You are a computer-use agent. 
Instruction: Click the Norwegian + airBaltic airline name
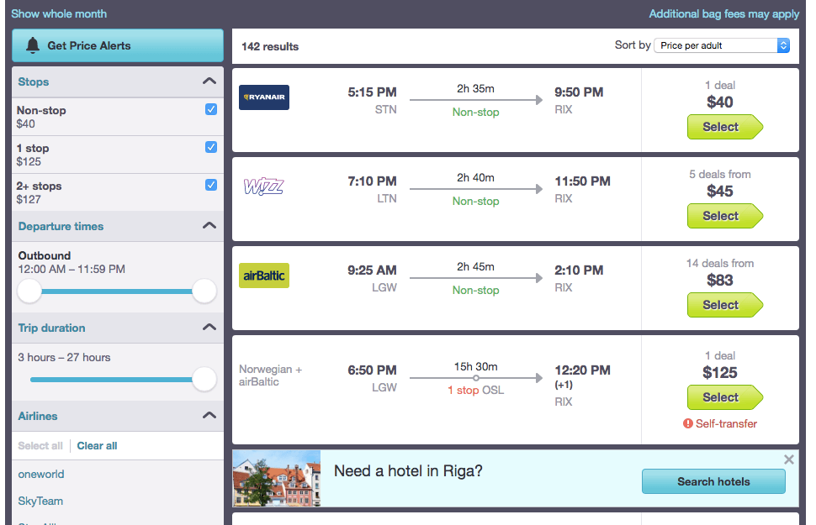(x=270, y=375)
